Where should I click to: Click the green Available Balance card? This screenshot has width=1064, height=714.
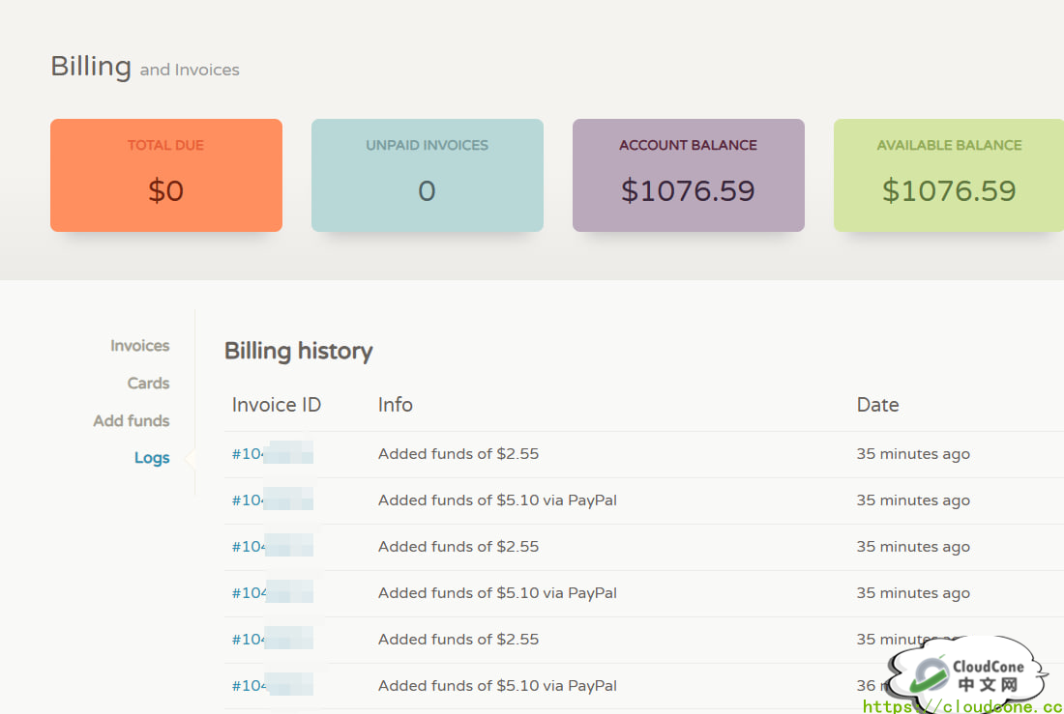tap(948, 175)
